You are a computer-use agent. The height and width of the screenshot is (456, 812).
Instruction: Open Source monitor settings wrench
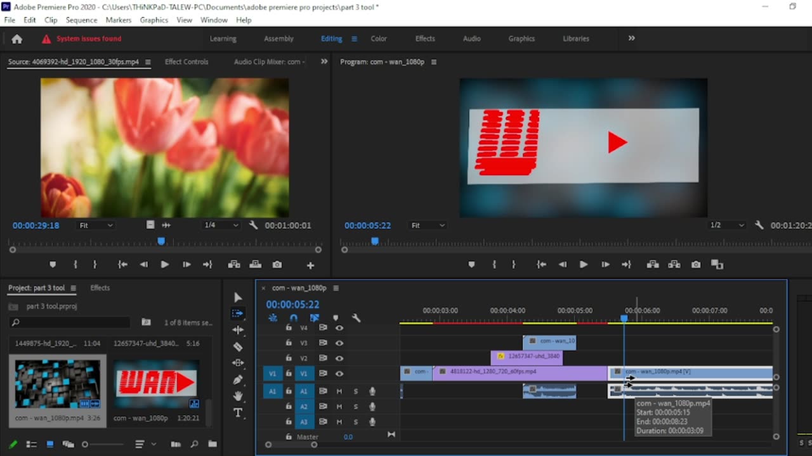tap(254, 225)
